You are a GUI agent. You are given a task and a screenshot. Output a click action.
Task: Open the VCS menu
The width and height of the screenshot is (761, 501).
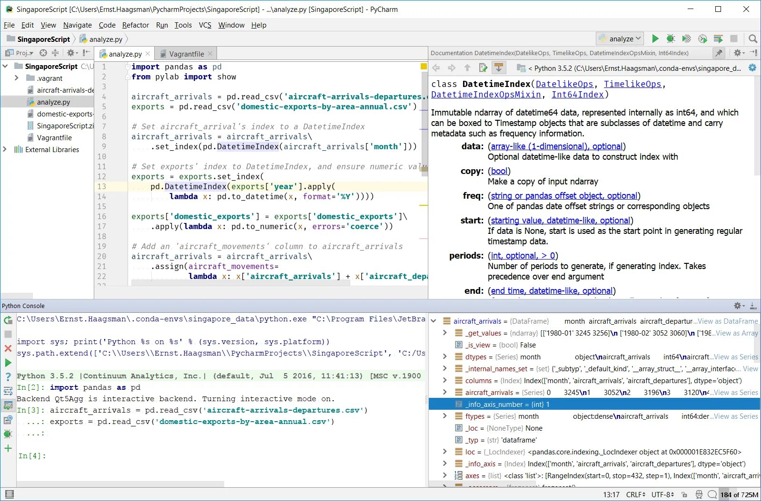[x=205, y=25]
